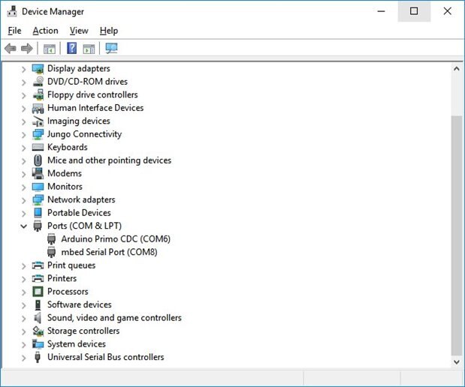Click the Back arrow toolbar icon
The width and height of the screenshot is (465, 387).
10,49
